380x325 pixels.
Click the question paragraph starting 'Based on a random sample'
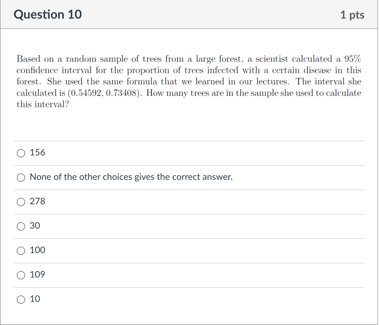(x=189, y=82)
